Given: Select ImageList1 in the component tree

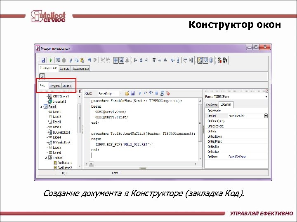Looking at the screenshot, I should [59, 102].
